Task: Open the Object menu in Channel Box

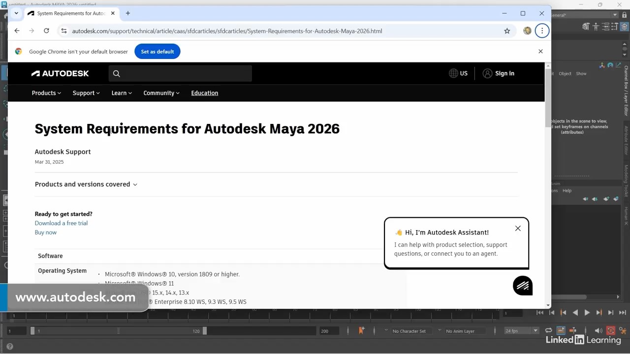Action: click(565, 74)
